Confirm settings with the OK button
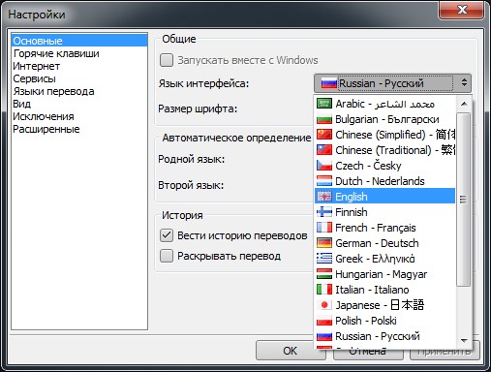 [290, 351]
